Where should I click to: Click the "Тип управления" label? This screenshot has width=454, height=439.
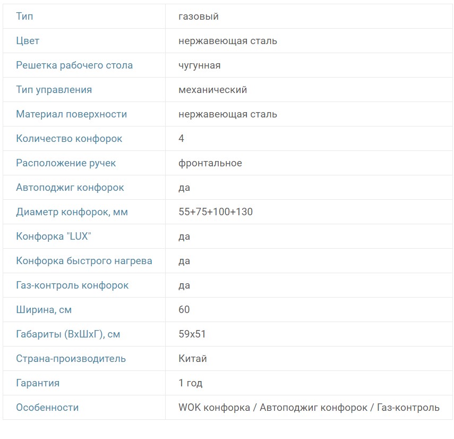(x=54, y=90)
